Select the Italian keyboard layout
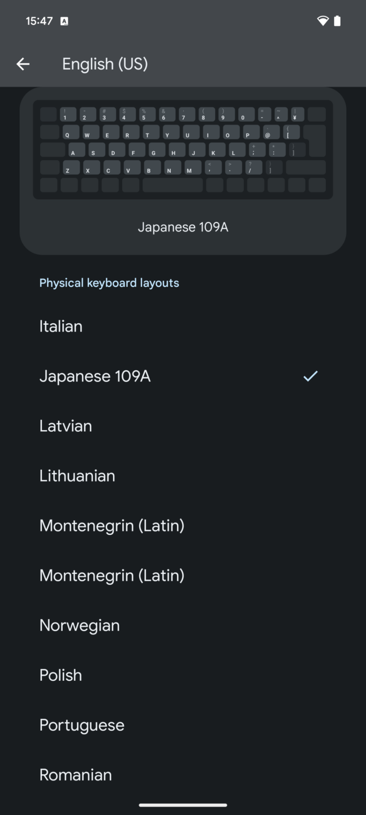This screenshot has width=366, height=815. pyautogui.click(x=61, y=326)
